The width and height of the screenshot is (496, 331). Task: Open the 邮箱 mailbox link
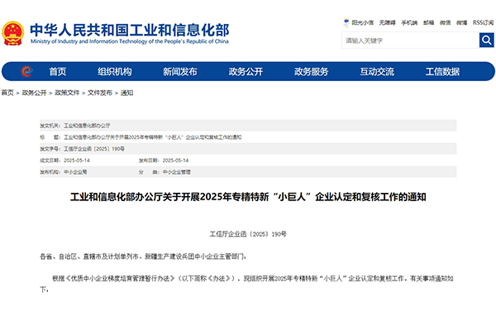428,23
